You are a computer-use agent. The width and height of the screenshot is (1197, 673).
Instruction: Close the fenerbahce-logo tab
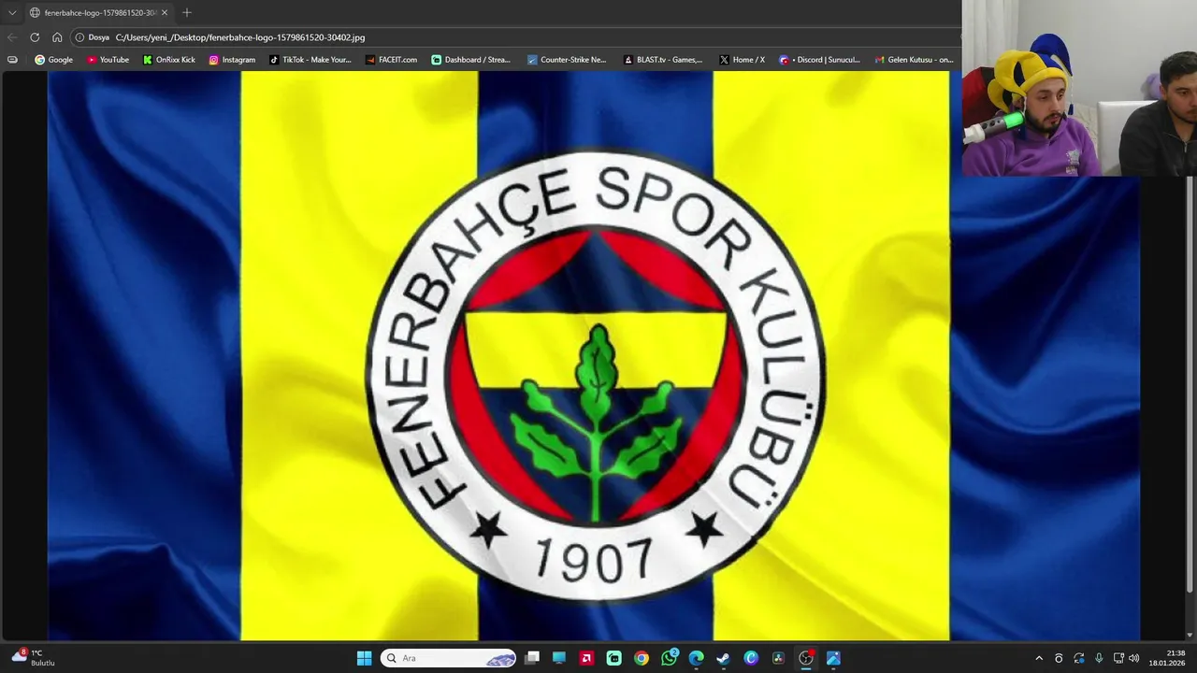point(165,13)
